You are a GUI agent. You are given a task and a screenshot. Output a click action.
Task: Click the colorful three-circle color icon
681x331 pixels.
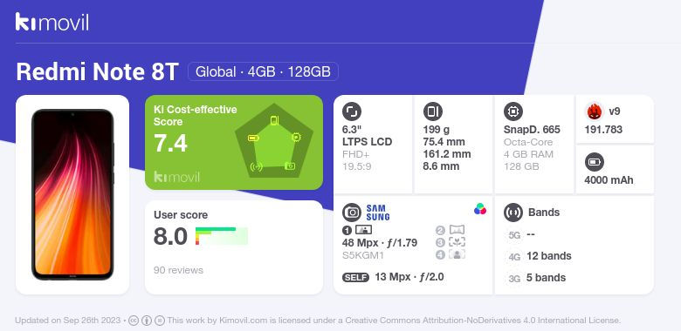[x=480, y=209]
